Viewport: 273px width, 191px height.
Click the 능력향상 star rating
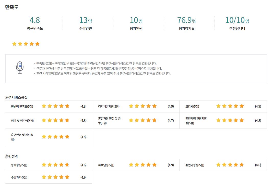(x=55, y=165)
